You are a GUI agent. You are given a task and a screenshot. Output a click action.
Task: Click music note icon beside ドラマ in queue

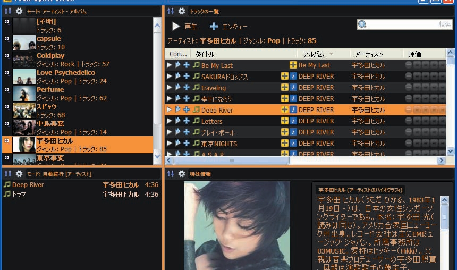(7, 194)
